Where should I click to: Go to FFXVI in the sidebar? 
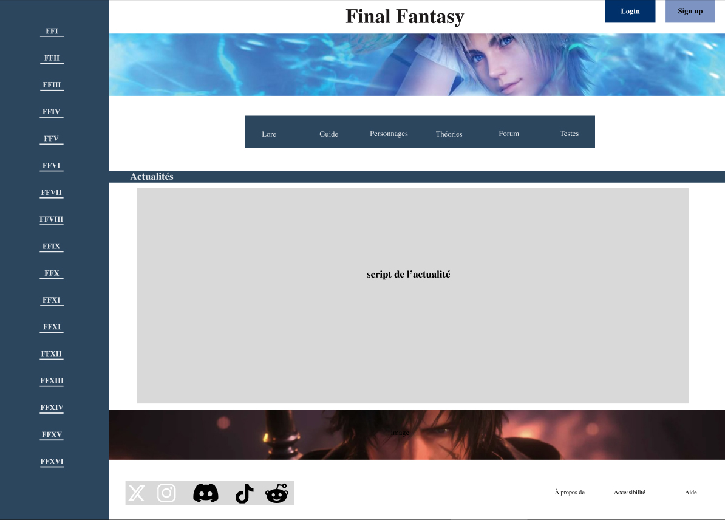coord(52,462)
